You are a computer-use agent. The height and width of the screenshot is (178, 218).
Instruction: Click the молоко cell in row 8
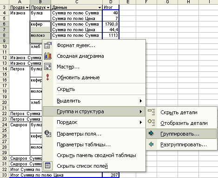click(40, 35)
